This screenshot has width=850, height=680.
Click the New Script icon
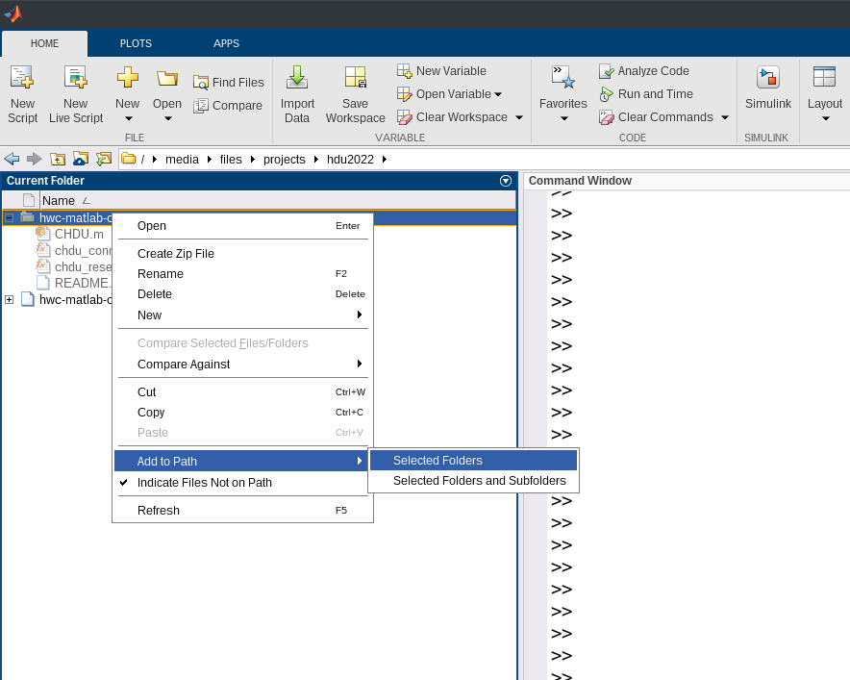click(x=22, y=79)
